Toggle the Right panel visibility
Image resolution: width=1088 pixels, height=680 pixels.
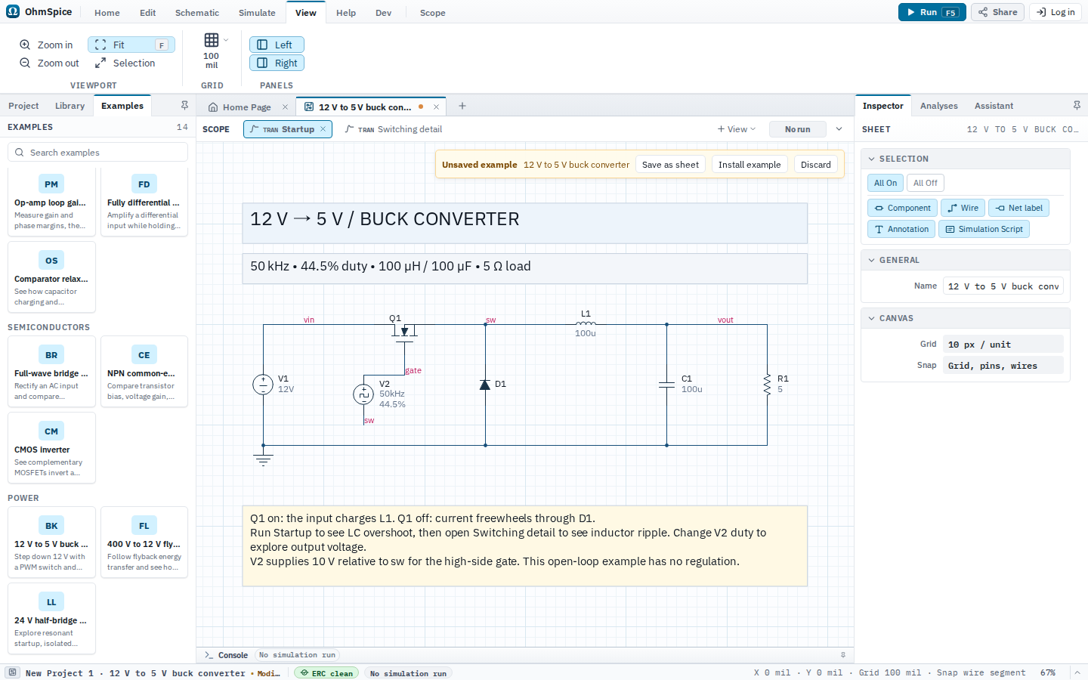click(277, 63)
